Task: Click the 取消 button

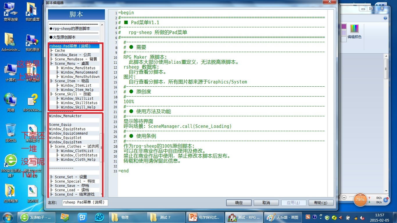Action: [266, 203]
